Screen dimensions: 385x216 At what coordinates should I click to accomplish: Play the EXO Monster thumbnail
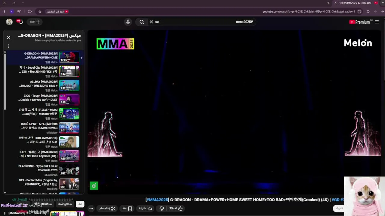(x=69, y=113)
